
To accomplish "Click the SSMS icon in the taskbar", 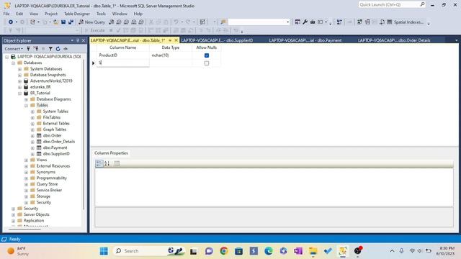I will click(343, 251).
